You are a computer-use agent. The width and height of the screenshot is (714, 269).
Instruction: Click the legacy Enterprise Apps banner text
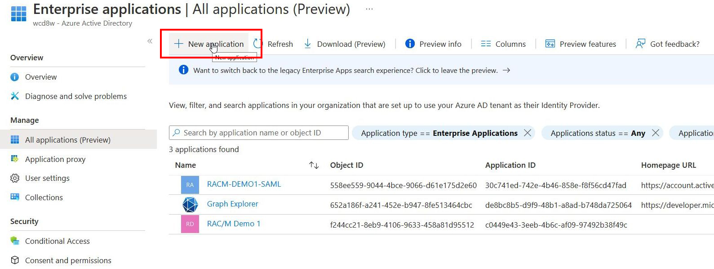(346, 70)
